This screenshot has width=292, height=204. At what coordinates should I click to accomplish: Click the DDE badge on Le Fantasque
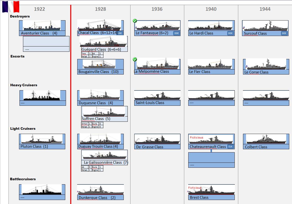pos(176,33)
